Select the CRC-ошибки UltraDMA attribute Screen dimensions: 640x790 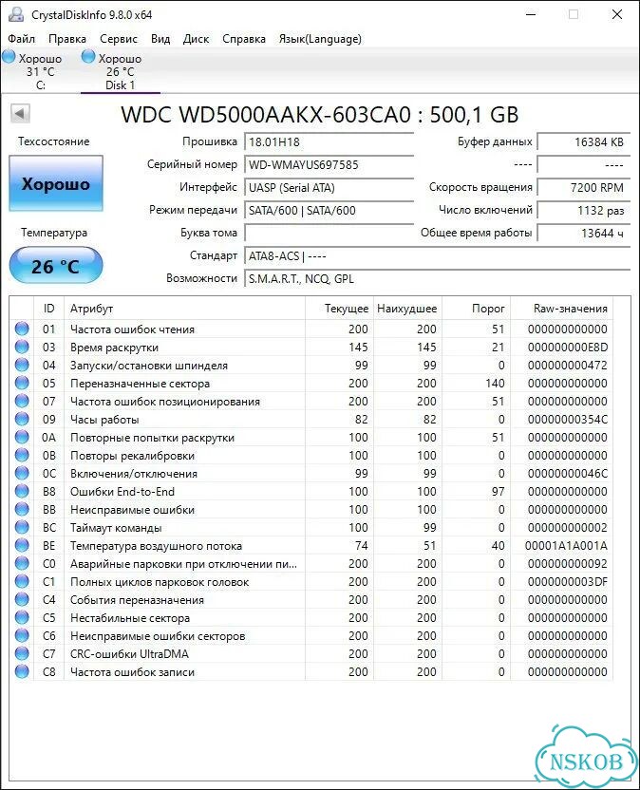(x=129, y=654)
